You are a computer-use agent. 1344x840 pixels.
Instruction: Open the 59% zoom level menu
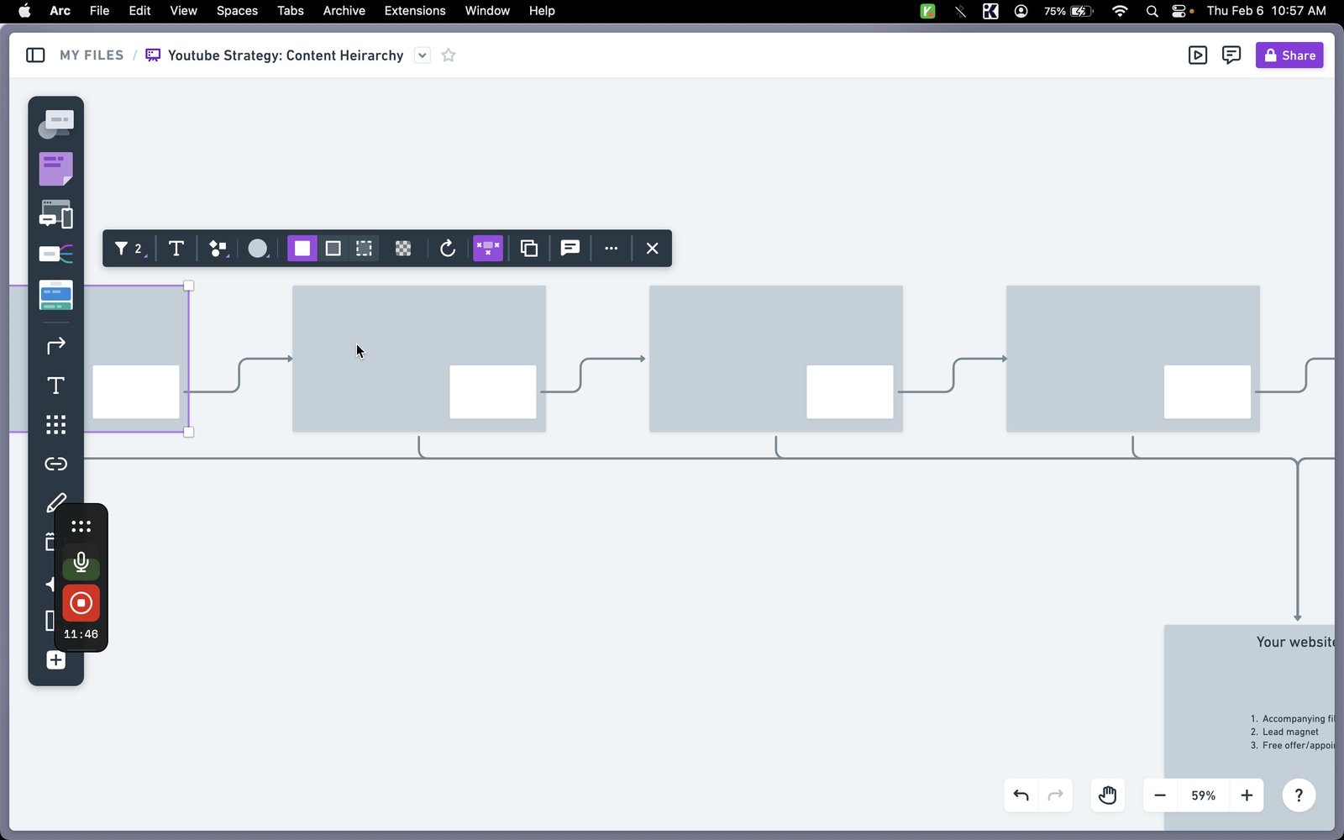1203,795
